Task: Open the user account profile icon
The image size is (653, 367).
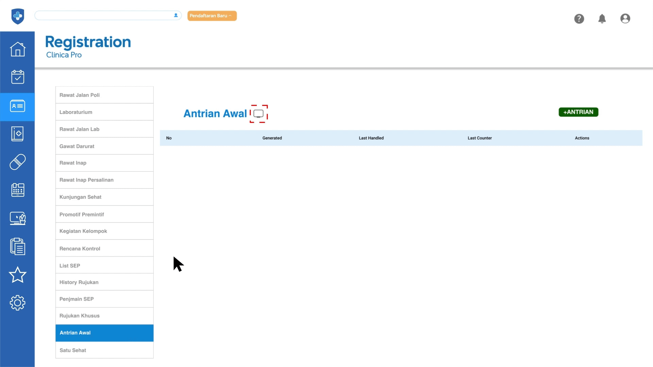Action: 625,19
